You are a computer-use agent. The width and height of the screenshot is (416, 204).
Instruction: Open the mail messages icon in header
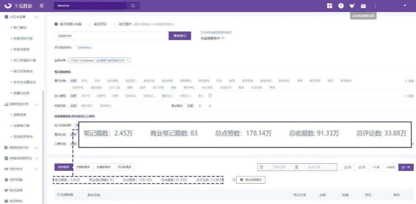[363, 6]
